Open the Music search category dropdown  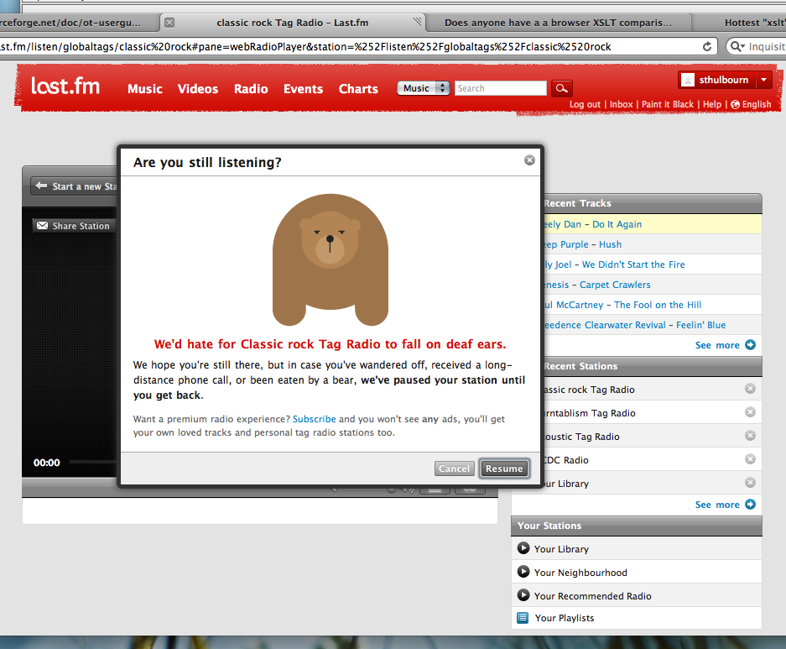point(425,88)
